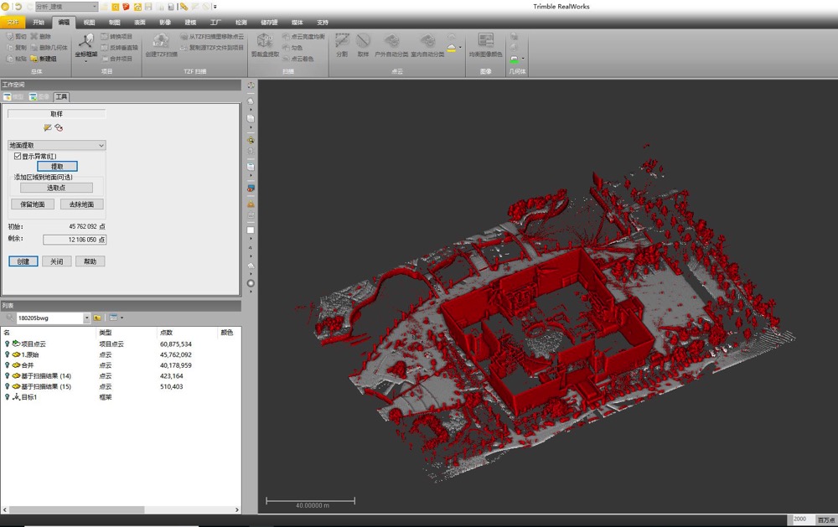Switch to the 支持 ribbon tab
The height and width of the screenshot is (527, 838).
(x=323, y=23)
